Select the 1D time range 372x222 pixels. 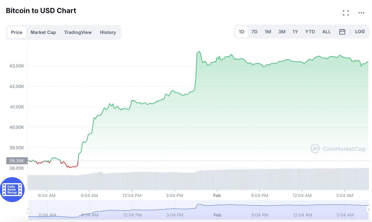click(x=241, y=32)
